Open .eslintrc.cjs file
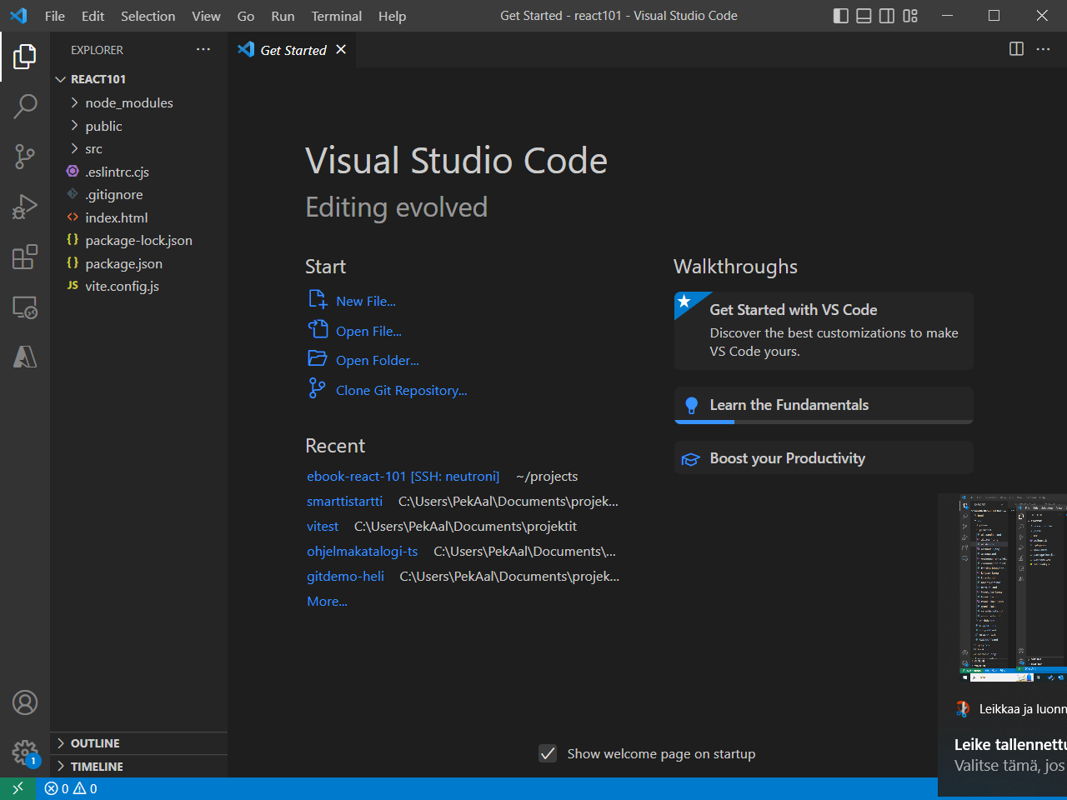The image size is (1067, 800). click(138, 172)
